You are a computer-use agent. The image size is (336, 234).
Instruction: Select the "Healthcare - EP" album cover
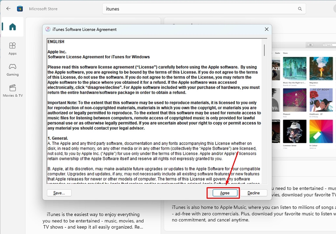coord(321,100)
